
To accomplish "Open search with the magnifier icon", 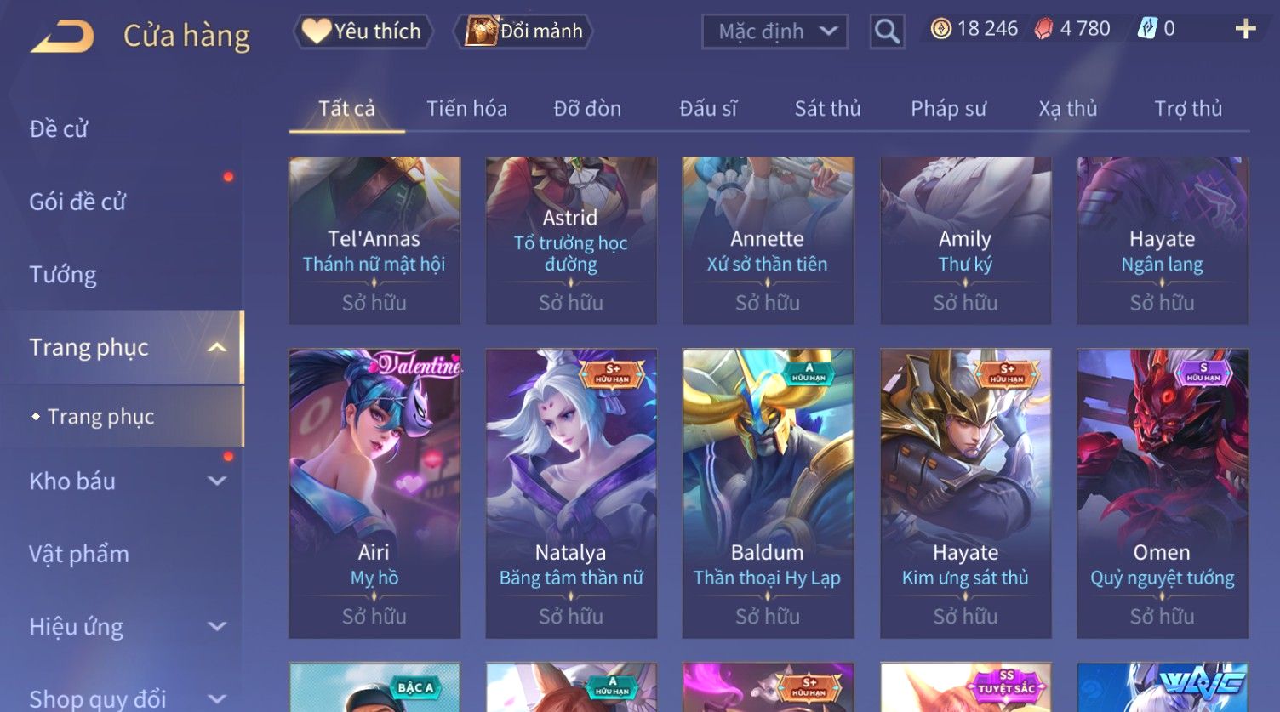I will click(887, 31).
